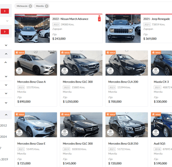172x167 pixels.
Task: Click the dealer logo on CLA 200 photo
Action: pos(110,71)
